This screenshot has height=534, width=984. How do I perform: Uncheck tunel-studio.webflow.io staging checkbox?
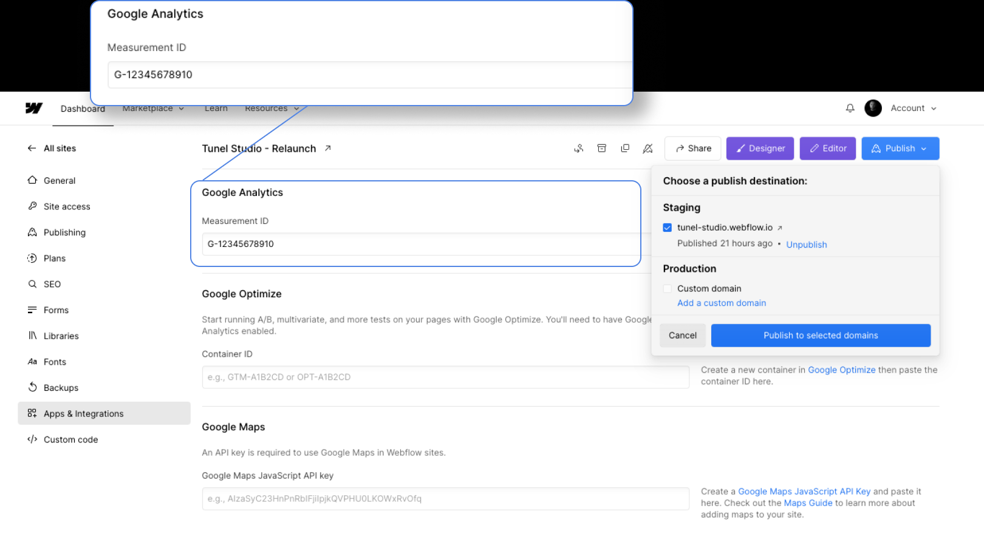pyautogui.click(x=668, y=228)
